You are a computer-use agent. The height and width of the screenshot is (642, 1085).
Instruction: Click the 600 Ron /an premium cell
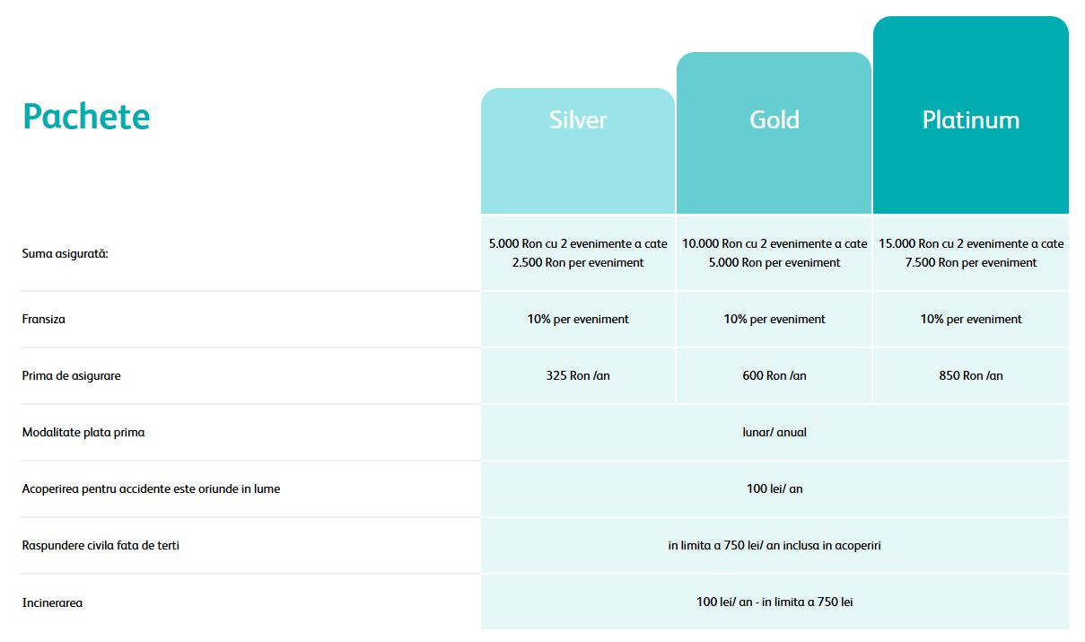(x=774, y=376)
